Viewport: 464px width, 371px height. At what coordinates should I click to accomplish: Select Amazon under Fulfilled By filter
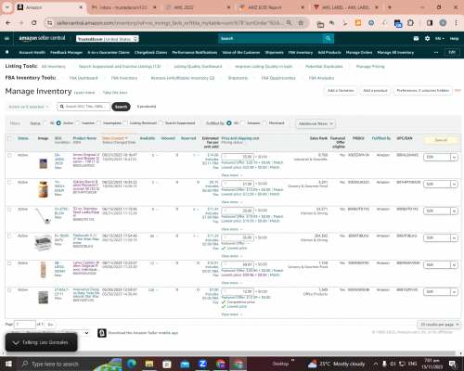click(x=242, y=123)
